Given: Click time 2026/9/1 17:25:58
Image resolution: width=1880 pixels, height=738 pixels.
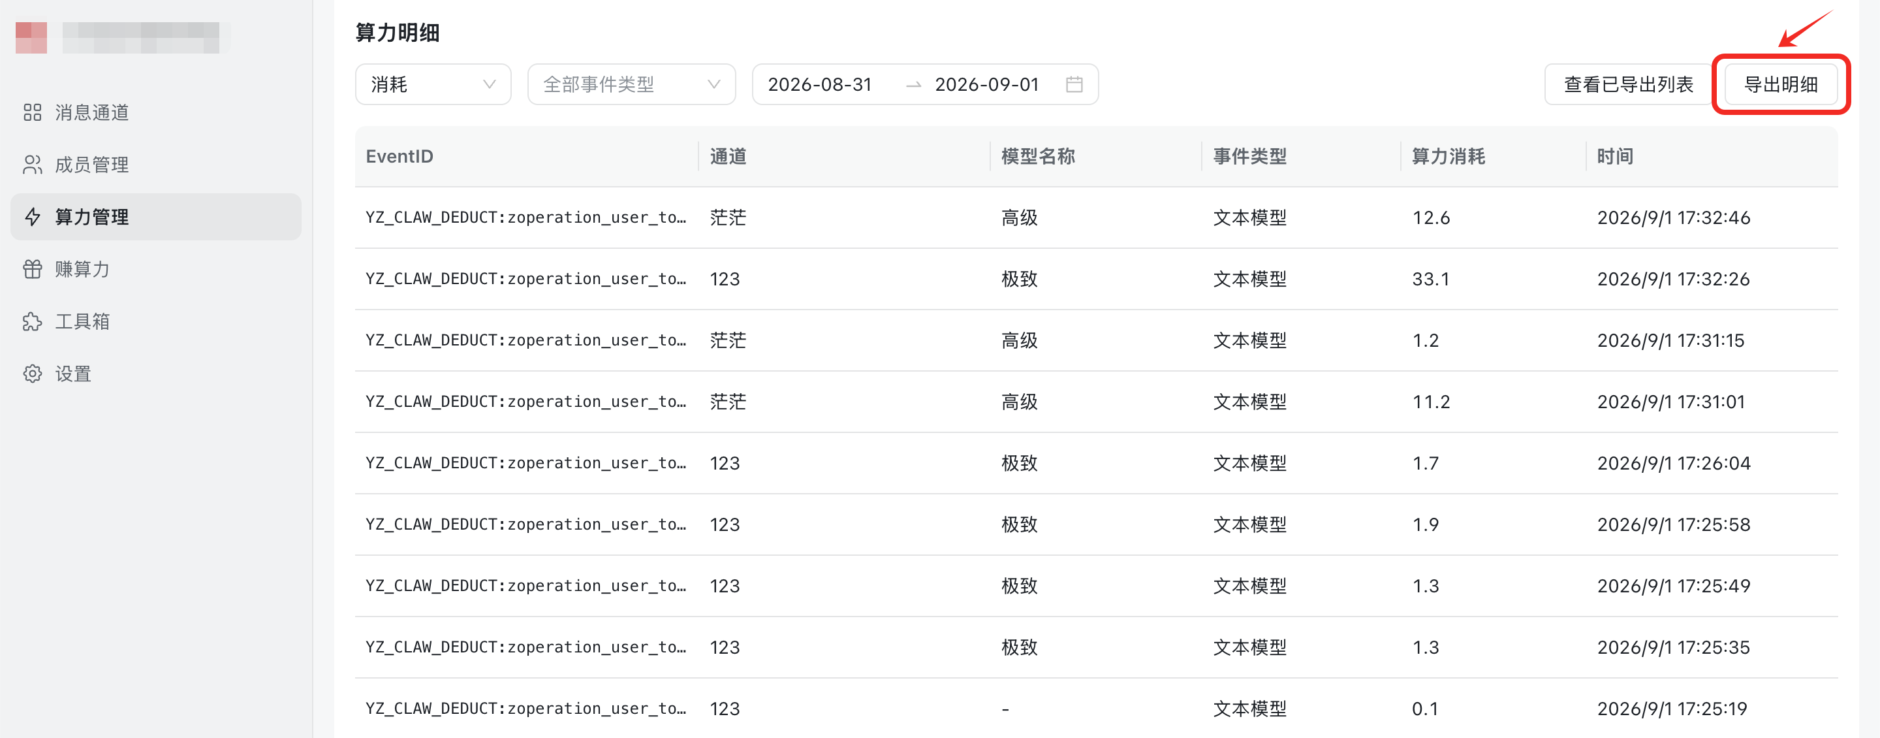Looking at the screenshot, I should (1674, 524).
